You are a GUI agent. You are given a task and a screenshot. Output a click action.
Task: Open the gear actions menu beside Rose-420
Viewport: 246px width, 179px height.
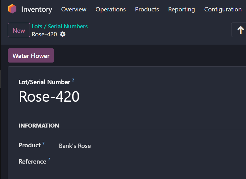63,34
